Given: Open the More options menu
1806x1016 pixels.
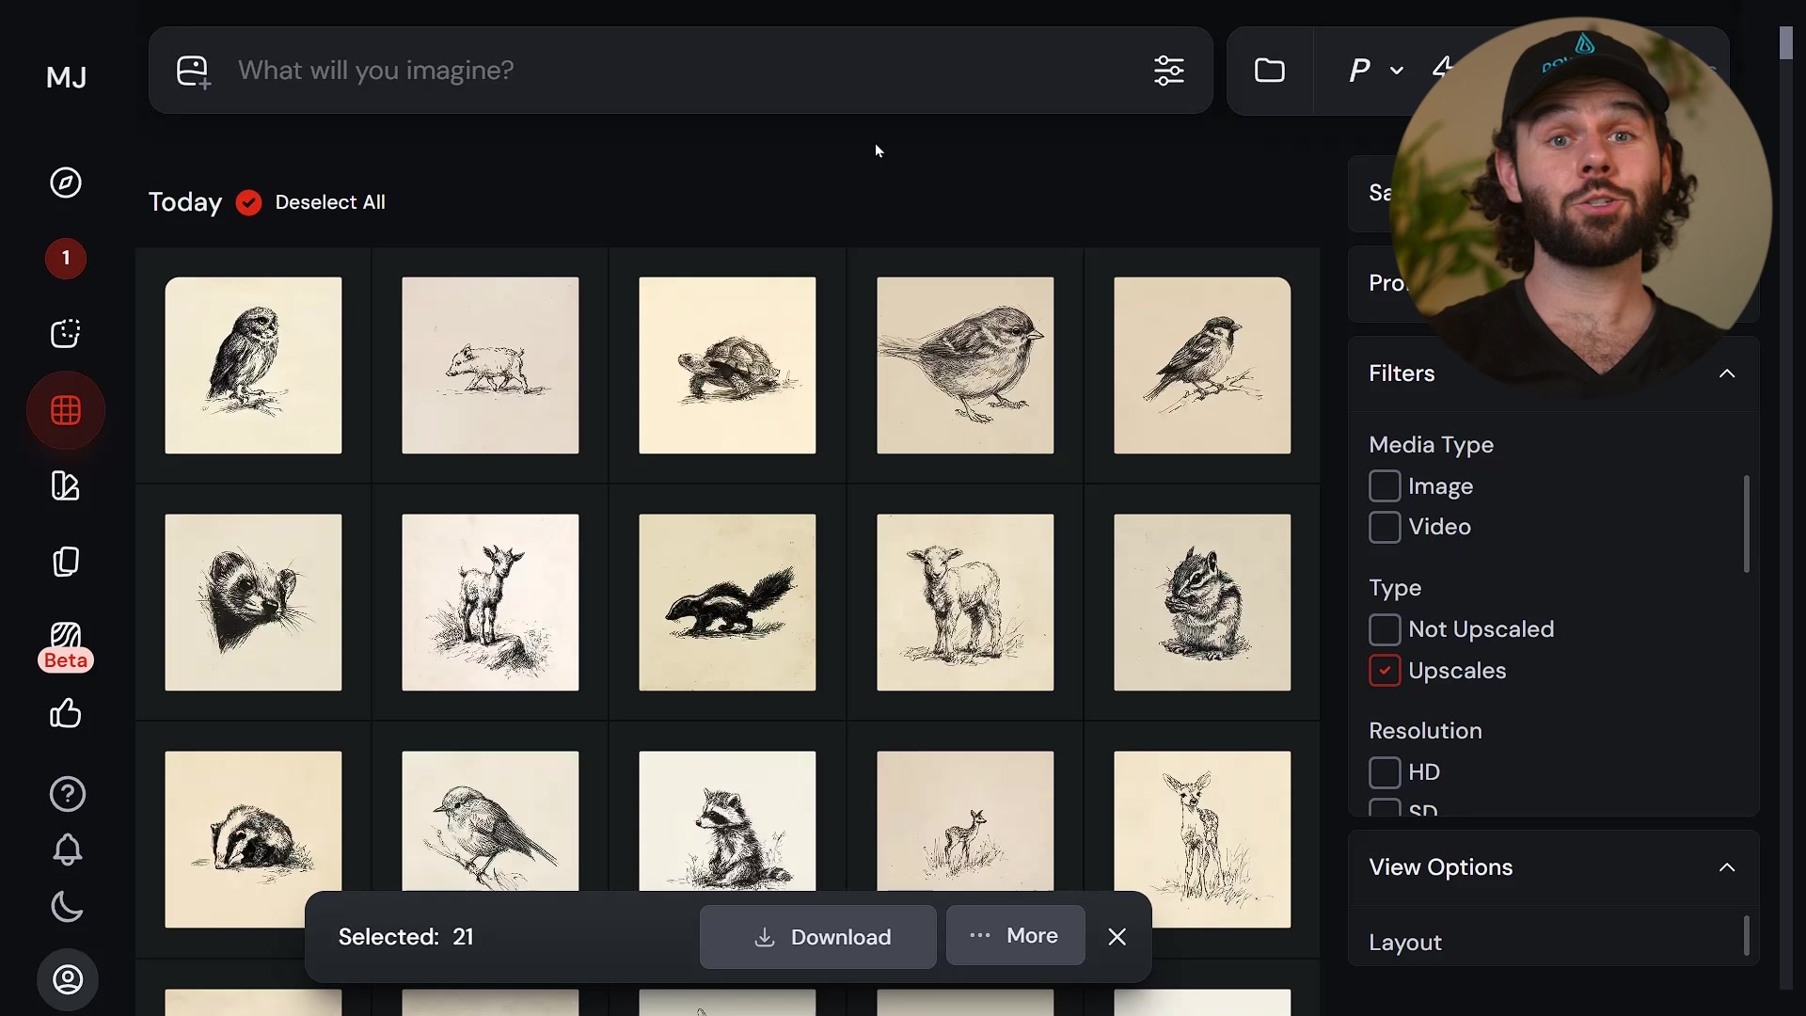Looking at the screenshot, I should 1015,936.
